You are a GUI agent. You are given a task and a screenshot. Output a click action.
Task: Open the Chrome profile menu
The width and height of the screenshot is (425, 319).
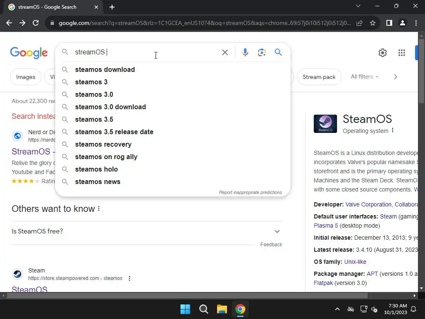403,23
